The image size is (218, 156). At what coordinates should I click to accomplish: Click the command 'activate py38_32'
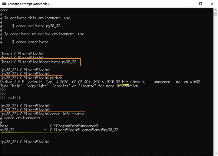point(60,62)
